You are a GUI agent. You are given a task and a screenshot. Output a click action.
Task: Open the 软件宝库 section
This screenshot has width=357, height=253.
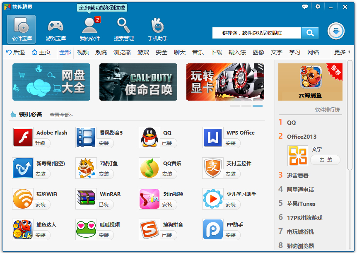point(21,29)
